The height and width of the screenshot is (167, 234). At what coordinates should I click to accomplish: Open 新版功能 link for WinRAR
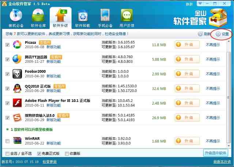point(54,143)
